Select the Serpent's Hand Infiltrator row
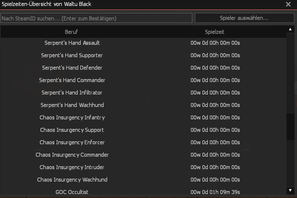Image resolution: width=297 pixels, height=198 pixels. point(144,93)
